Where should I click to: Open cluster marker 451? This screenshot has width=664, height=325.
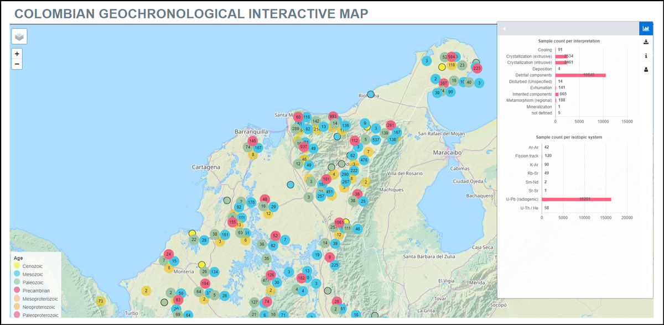(329, 192)
